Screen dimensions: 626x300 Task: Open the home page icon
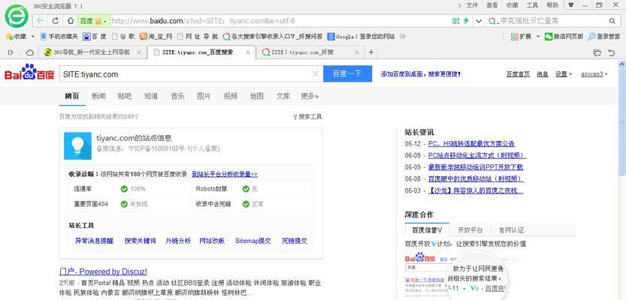click(71, 21)
